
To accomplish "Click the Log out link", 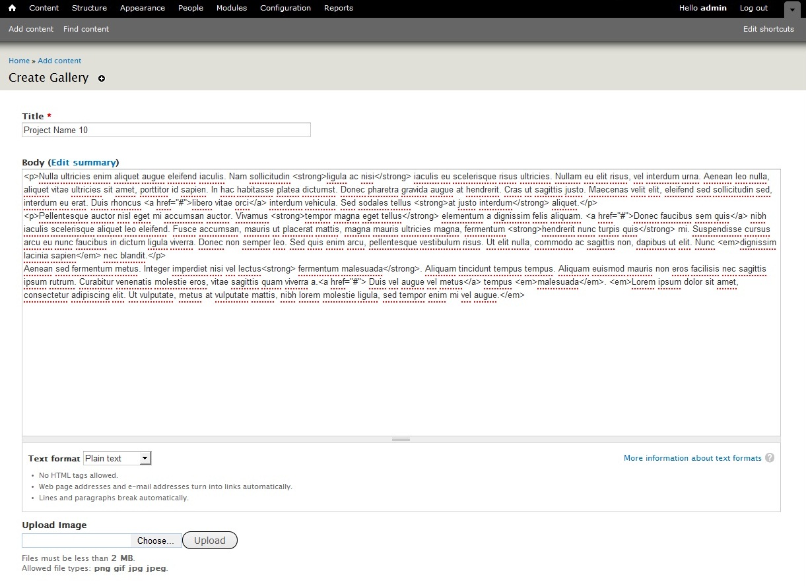I will click(753, 8).
